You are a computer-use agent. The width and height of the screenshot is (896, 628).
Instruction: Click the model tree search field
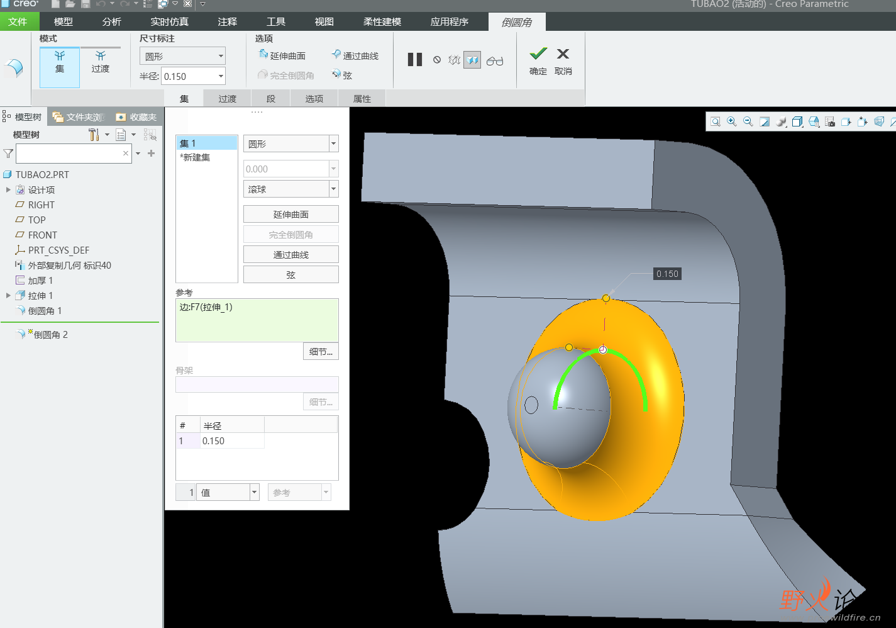pyautogui.click(x=74, y=153)
